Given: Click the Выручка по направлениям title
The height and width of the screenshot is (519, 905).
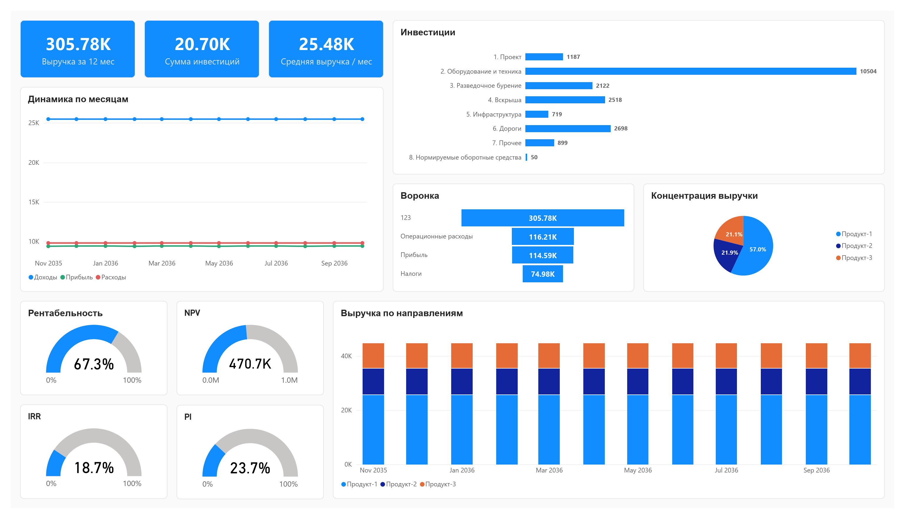Looking at the screenshot, I should pos(401,313).
